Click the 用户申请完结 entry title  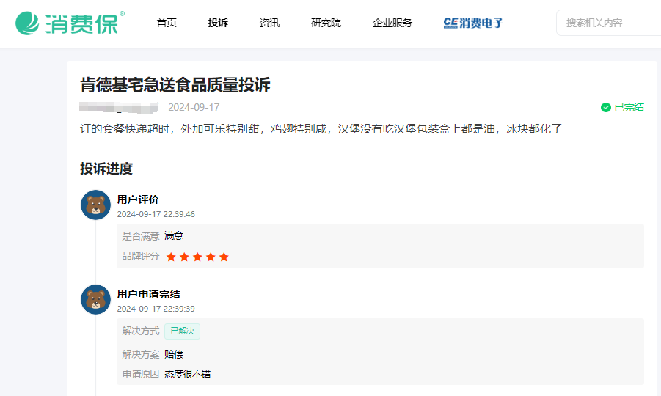(148, 294)
